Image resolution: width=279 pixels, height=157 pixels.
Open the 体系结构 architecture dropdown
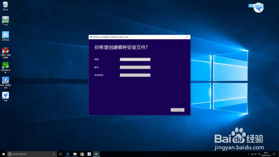click(x=135, y=75)
